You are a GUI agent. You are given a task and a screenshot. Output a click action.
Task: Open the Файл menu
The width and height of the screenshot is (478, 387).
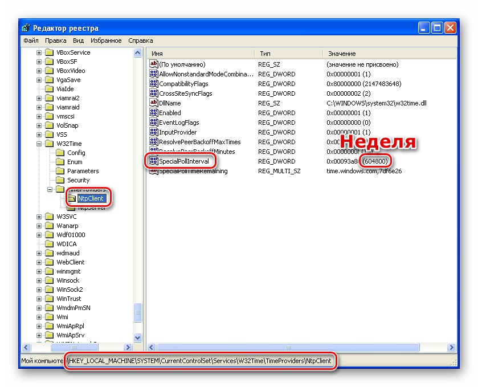[x=31, y=40]
